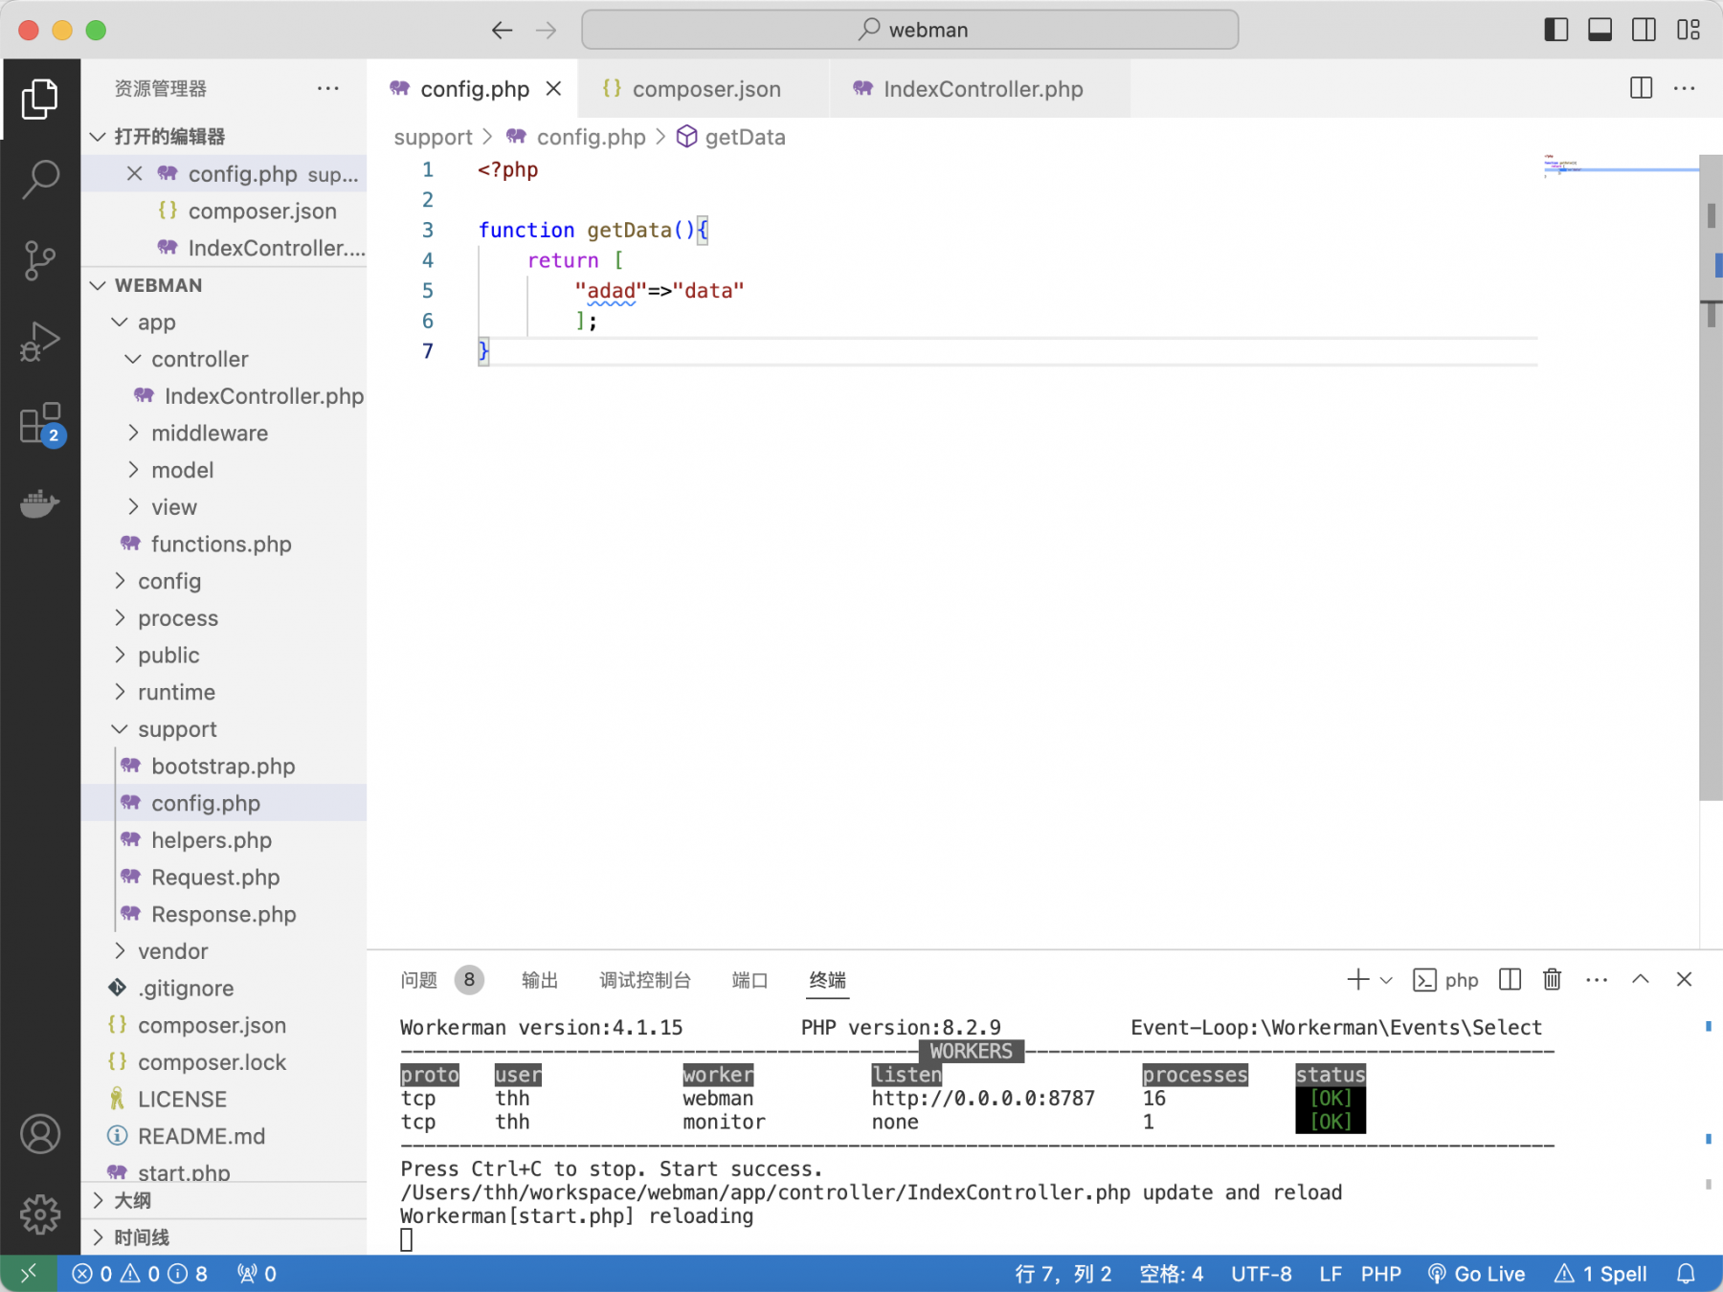Switch to IndexController.php editor tab
Image resolution: width=1723 pixels, height=1292 pixels.
pyautogui.click(x=980, y=88)
